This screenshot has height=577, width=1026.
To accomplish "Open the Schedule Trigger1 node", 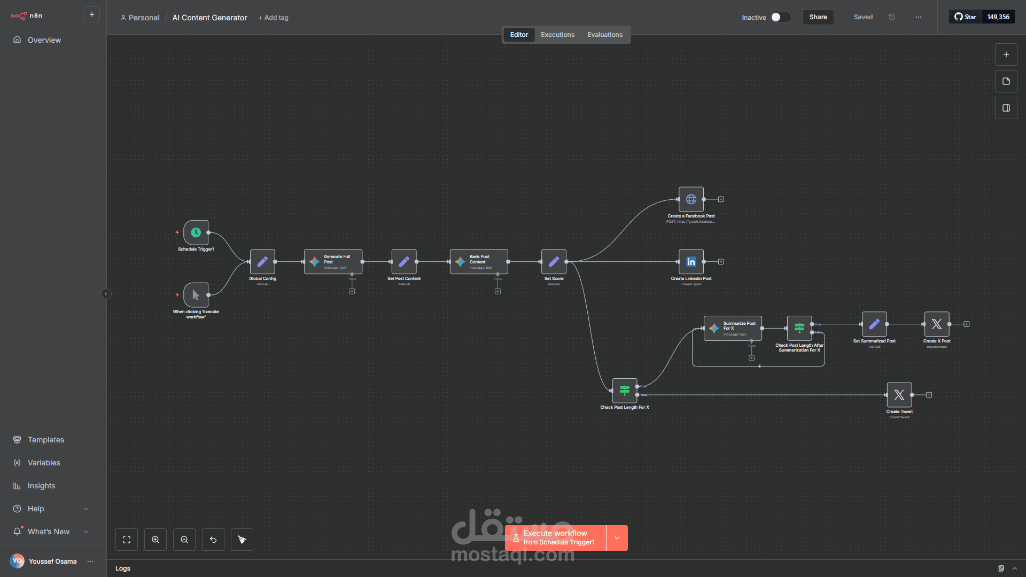I will coord(196,232).
